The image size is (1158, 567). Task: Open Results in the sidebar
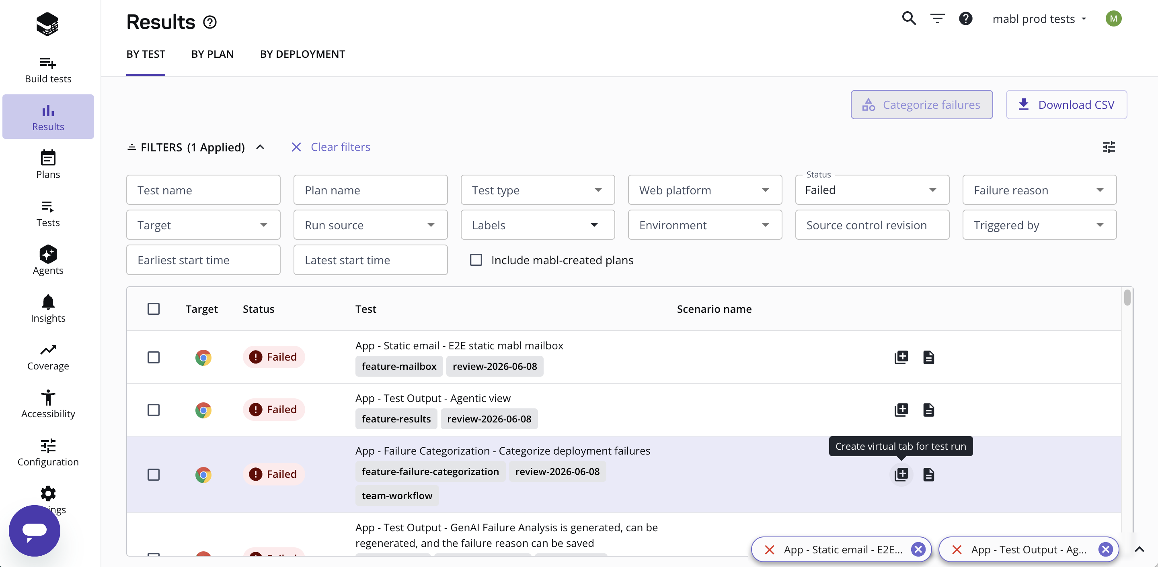coord(48,117)
